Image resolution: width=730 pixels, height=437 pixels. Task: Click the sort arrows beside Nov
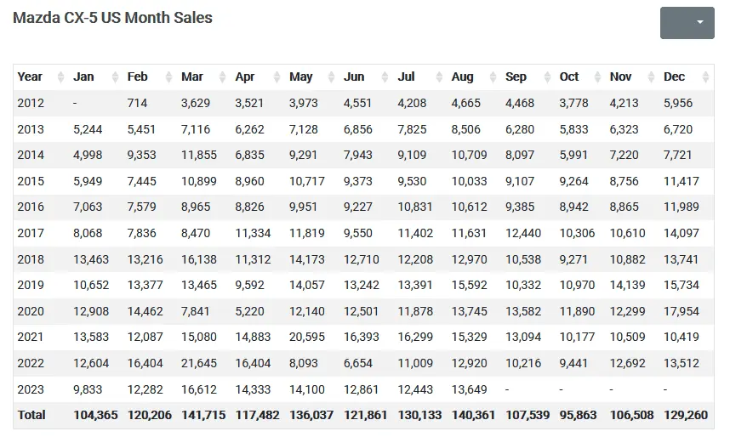pyautogui.click(x=651, y=77)
